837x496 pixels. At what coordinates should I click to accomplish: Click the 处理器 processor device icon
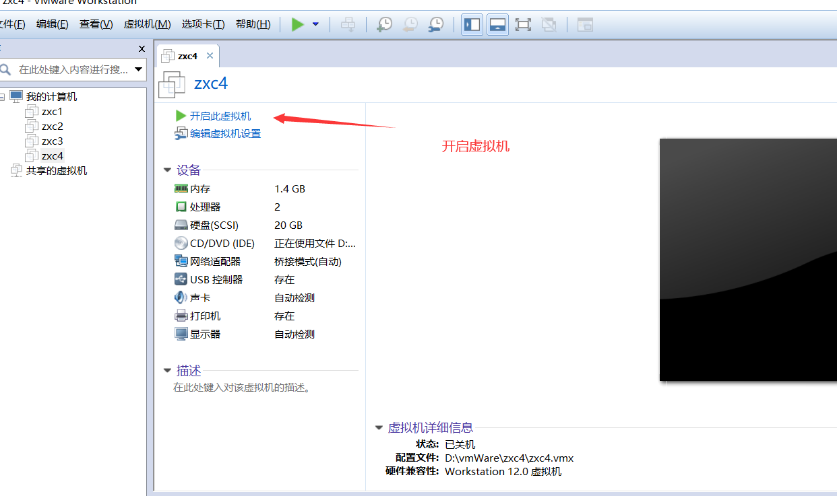[x=181, y=207]
